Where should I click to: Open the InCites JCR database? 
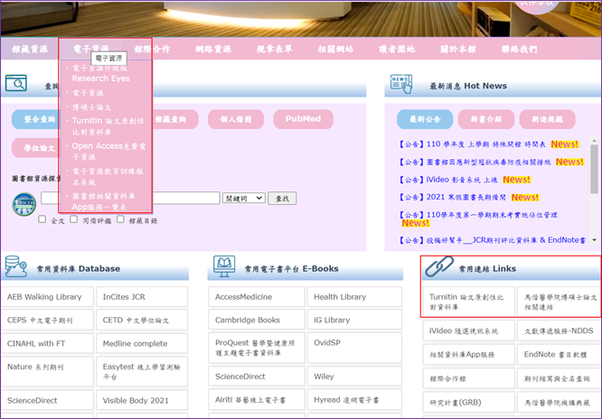142,297
